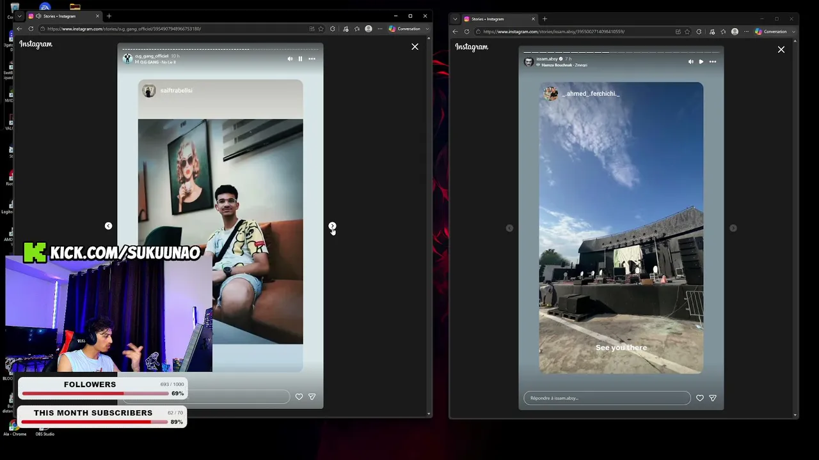819x460 pixels.
Task: Pause the o.g_gang_officiel story
Action: point(300,59)
